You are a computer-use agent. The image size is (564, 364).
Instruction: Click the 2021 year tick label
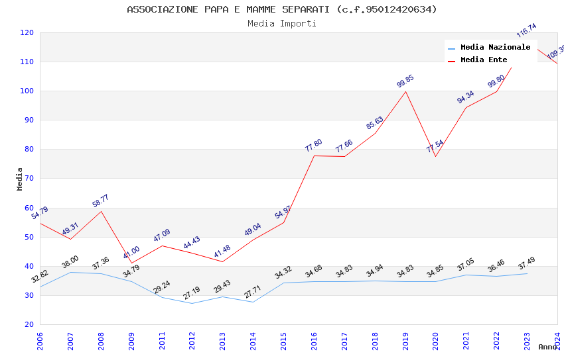tap(466, 341)
